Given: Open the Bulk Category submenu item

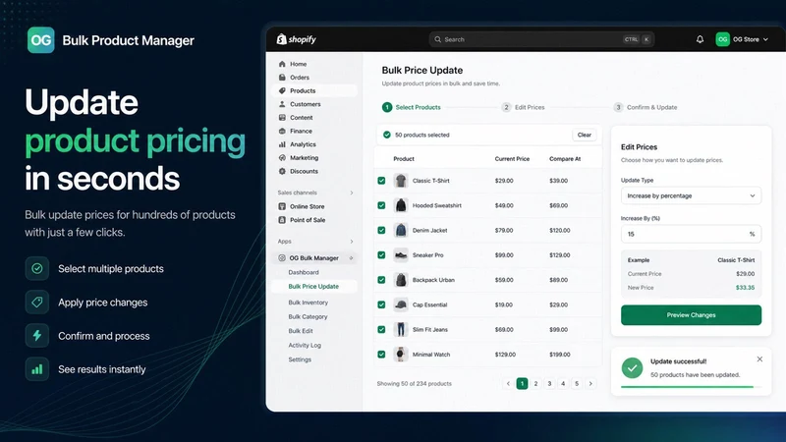Looking at the screenshot, I should point(308,316).
